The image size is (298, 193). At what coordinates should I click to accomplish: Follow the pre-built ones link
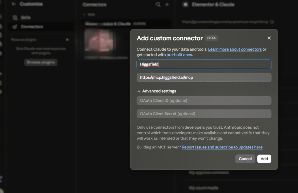[179, 55]
